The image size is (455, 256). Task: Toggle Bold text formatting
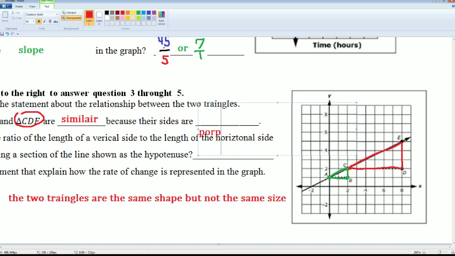(x=39, y=22)
